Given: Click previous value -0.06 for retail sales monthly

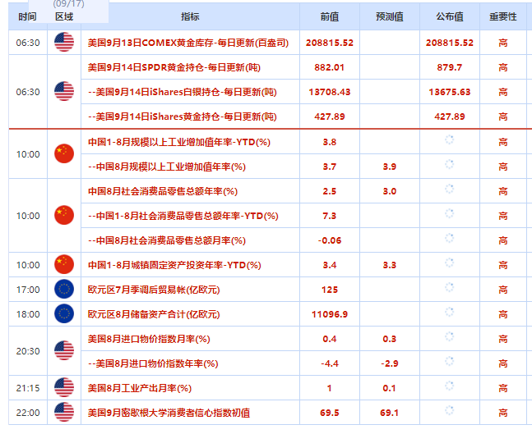Looking at the screenshot, I should [330, 240].
